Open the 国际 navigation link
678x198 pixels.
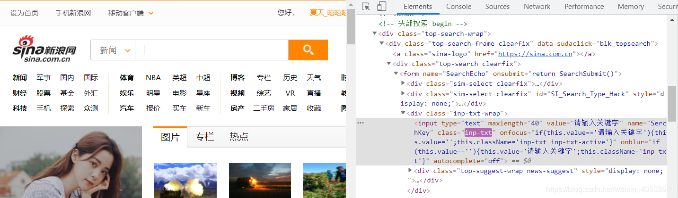click(x=91, y=78)
